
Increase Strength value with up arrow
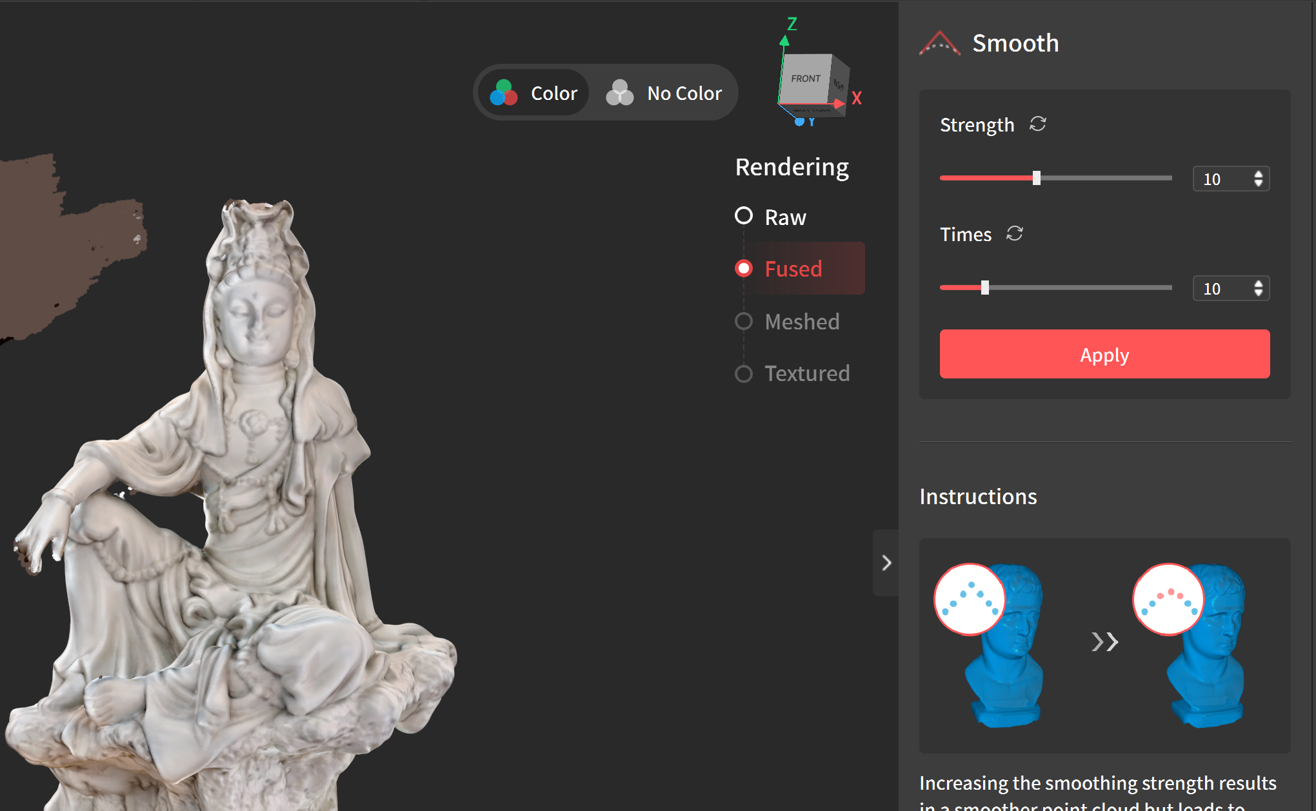tap(1258, 174)
